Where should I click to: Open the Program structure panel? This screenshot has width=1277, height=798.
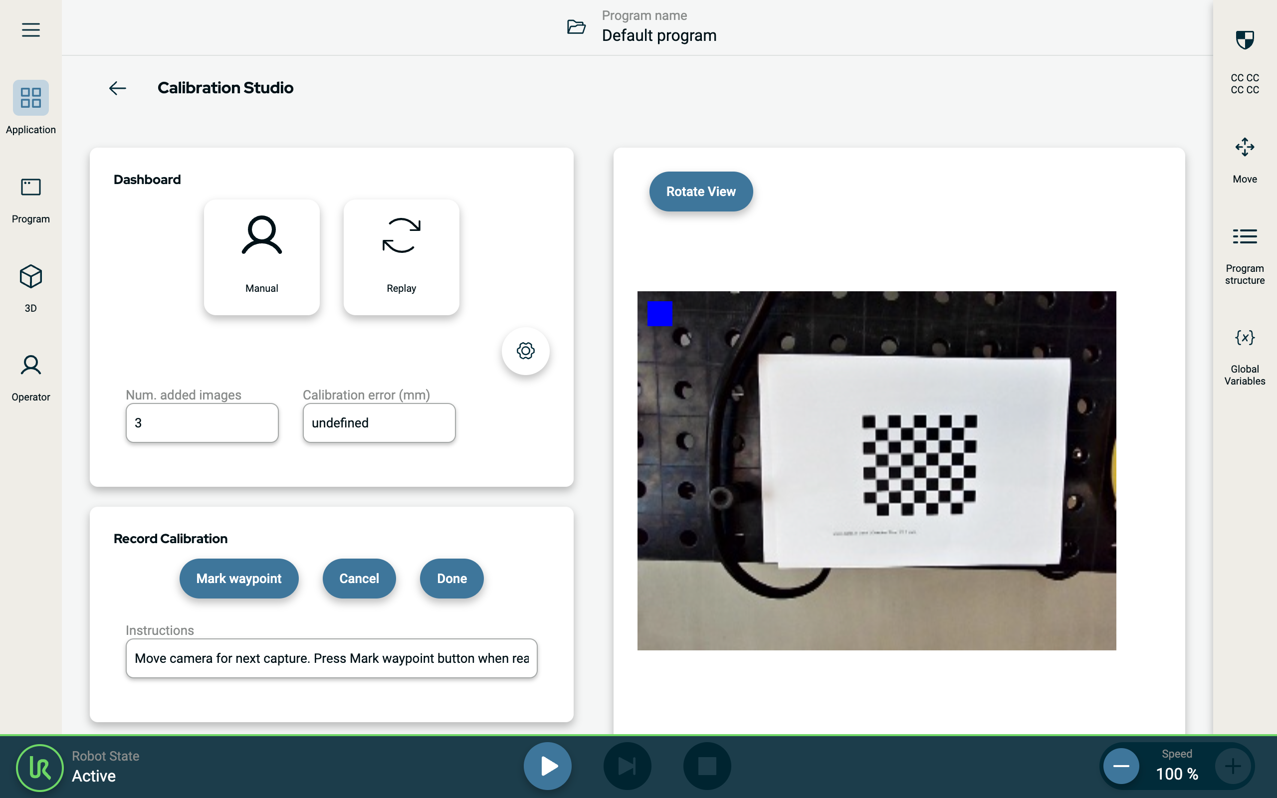pos(1244,256)
